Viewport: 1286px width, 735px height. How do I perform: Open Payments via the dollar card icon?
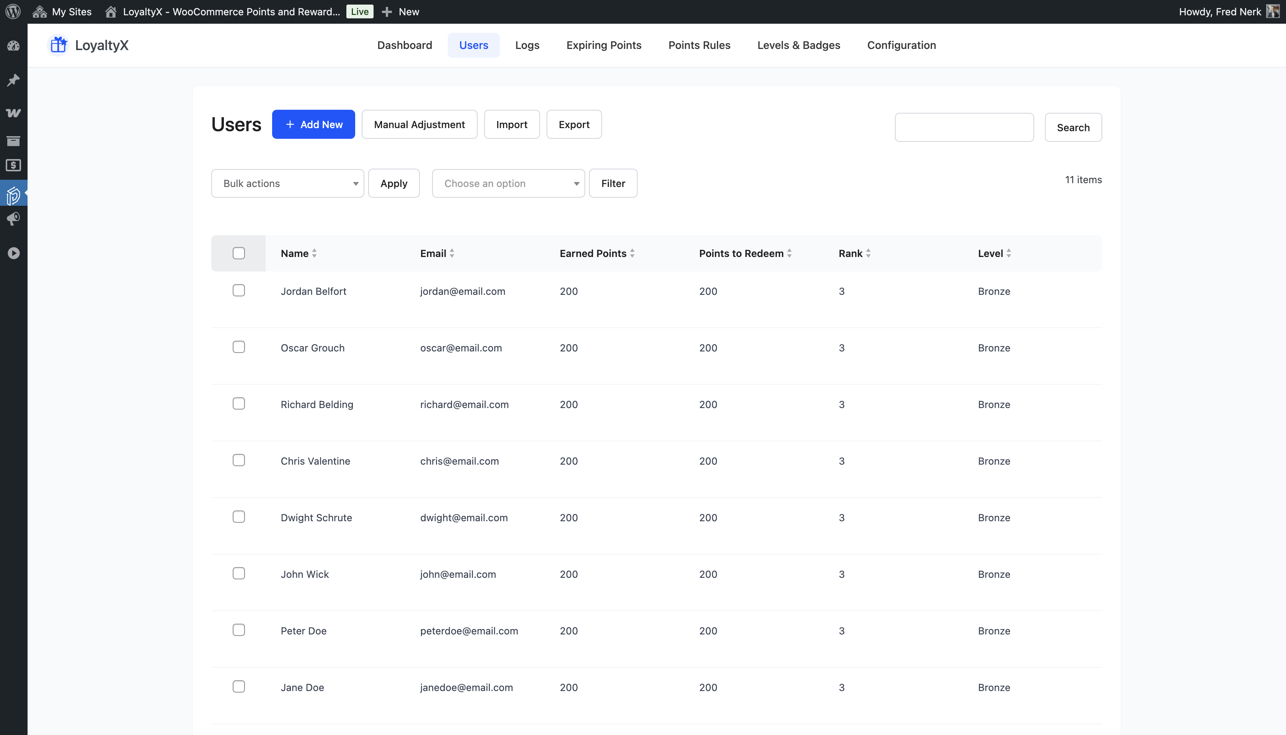coord(14,165)
